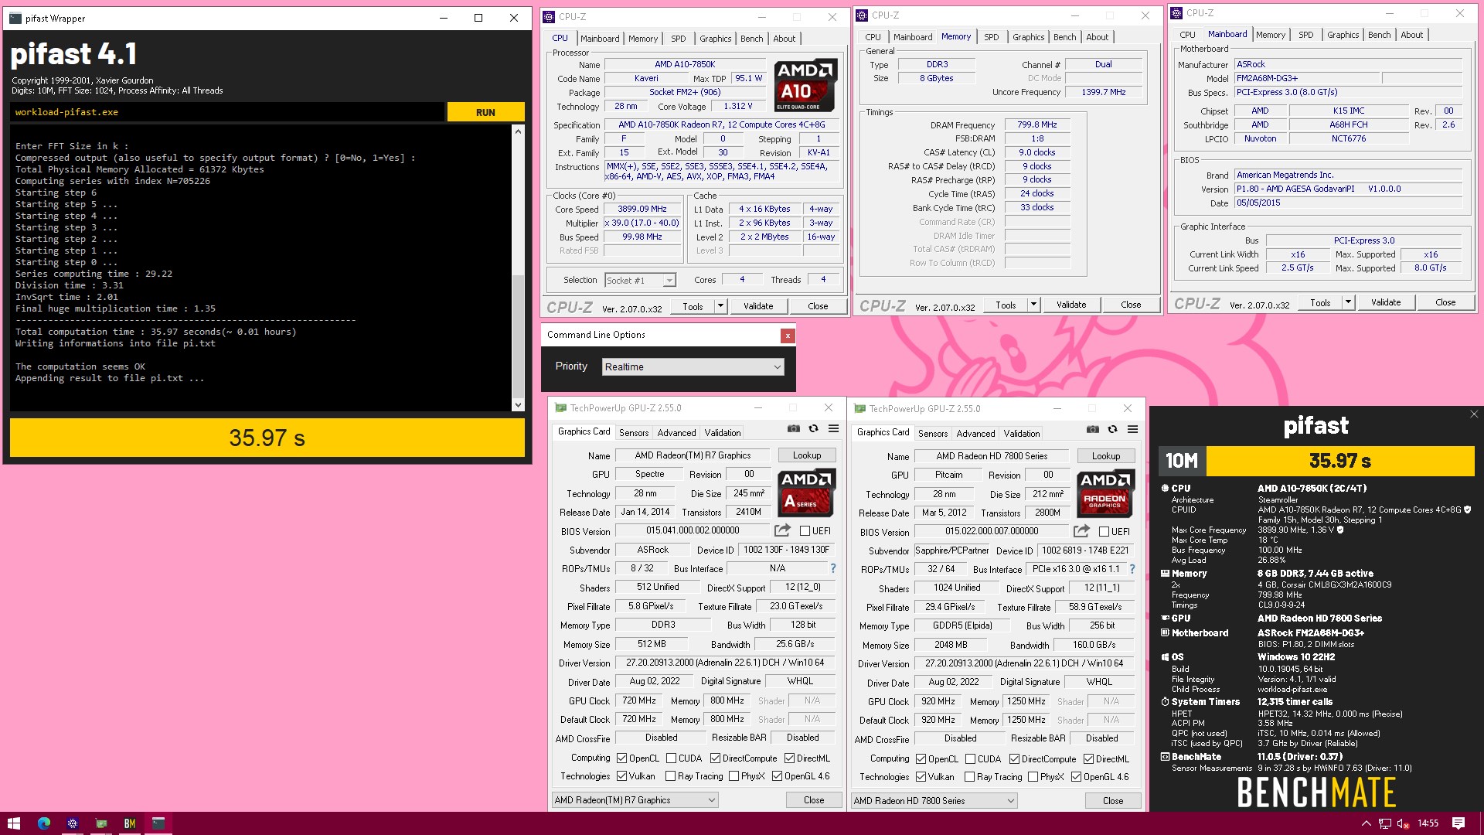This screenshot has width=1484, height=835.
Task: Open the Priority Realtime dropdown
Action: (693, 367)
